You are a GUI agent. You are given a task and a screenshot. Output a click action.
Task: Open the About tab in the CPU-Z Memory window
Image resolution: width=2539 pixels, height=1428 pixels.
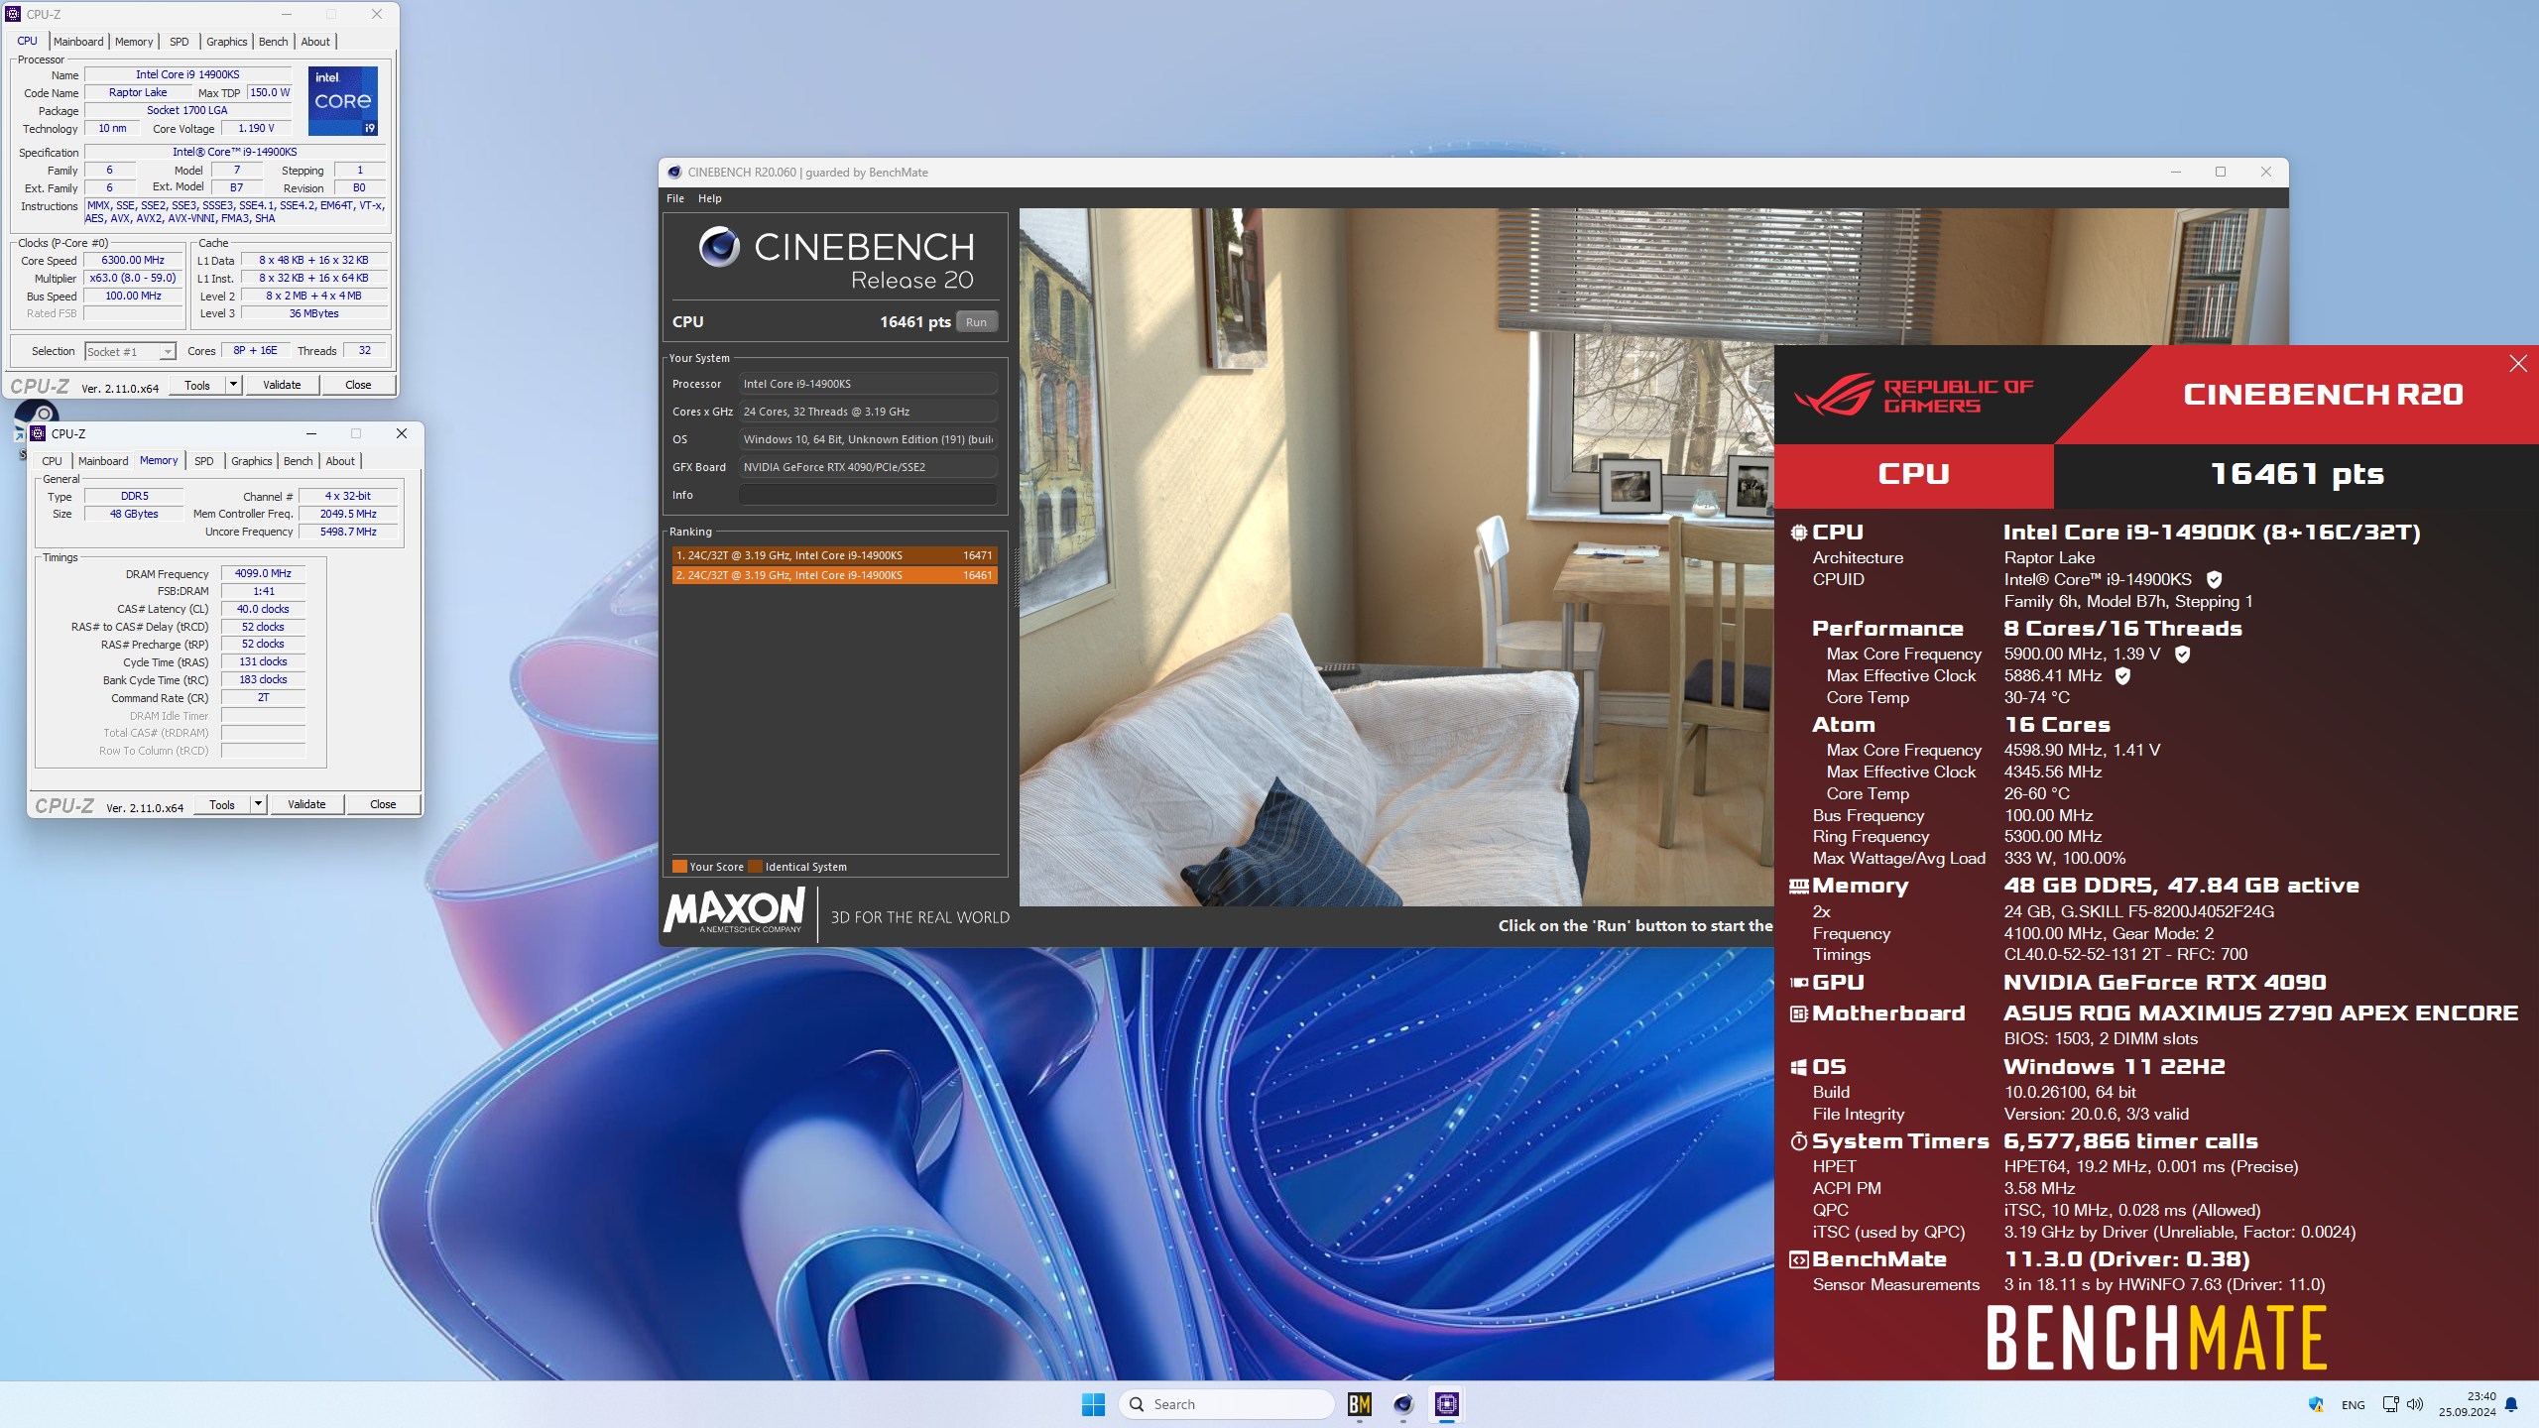[x=340, y=461]
